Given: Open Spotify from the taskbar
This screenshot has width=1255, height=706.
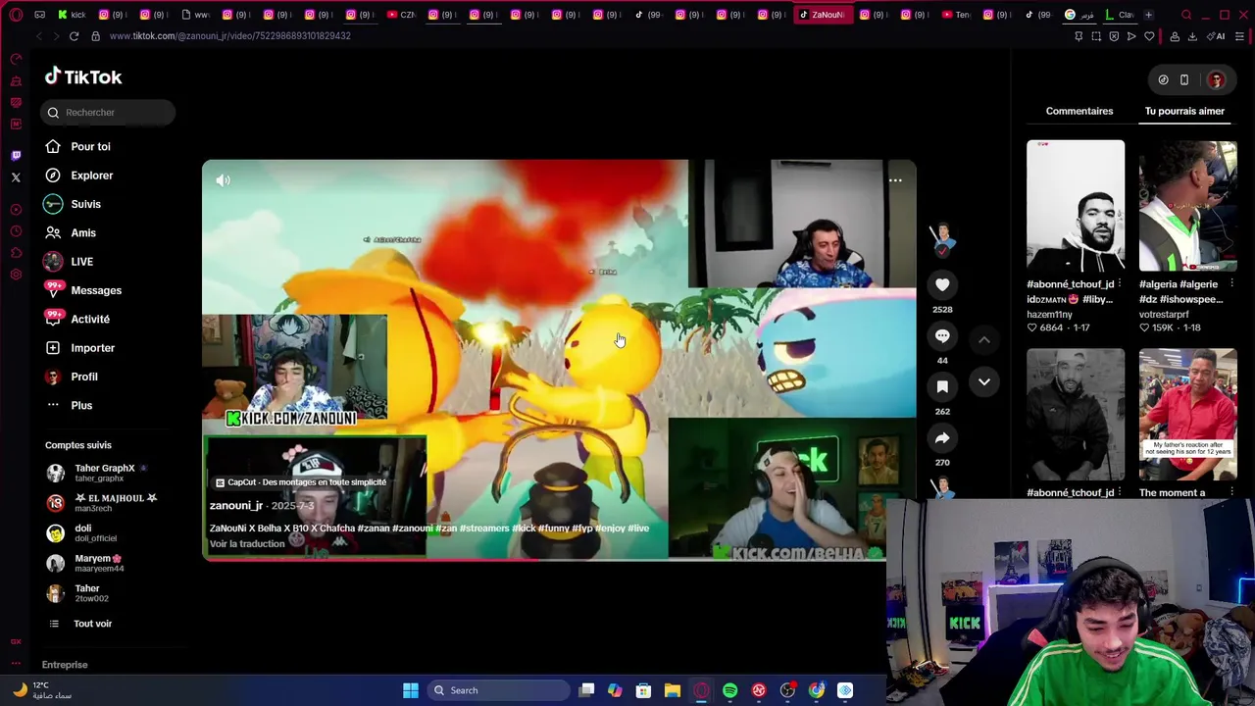Looking at the screenshot, I should (x=729, y=690).
